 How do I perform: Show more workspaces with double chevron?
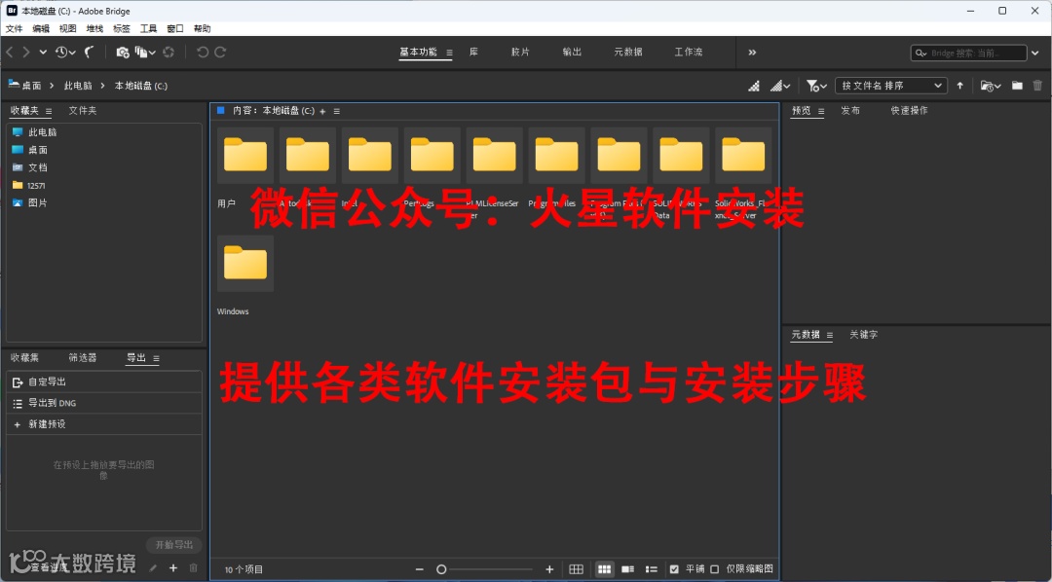pos(752,53)
